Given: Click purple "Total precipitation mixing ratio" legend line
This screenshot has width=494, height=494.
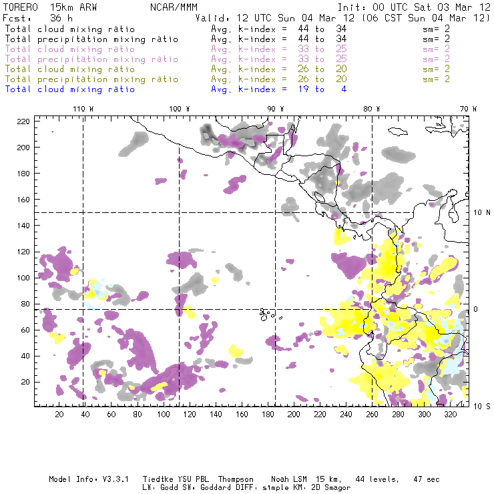Looking at the screenshot, I should click(91, 59).
